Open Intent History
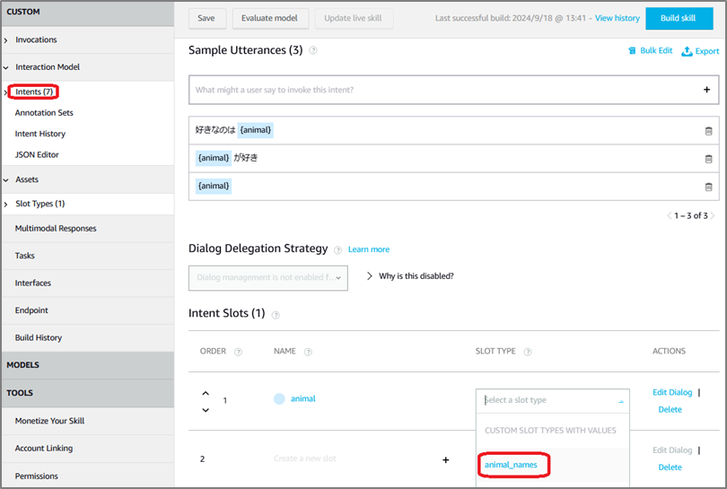The height and width of the screenshot is (489, 727). [40, 134]
